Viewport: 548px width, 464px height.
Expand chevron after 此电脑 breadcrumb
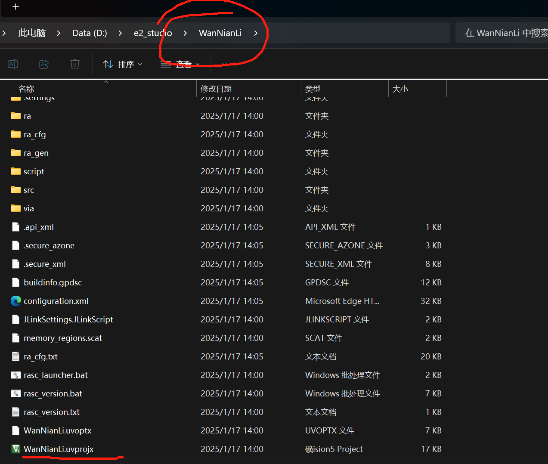point(59,33)
